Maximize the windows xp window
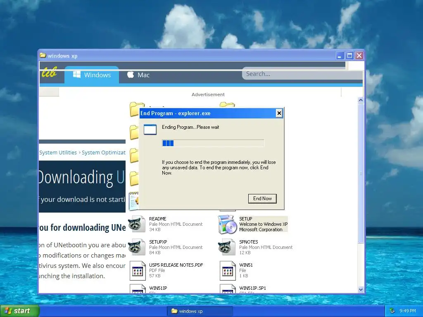Screen dimensions: 423x317 [x=349, y=56]
